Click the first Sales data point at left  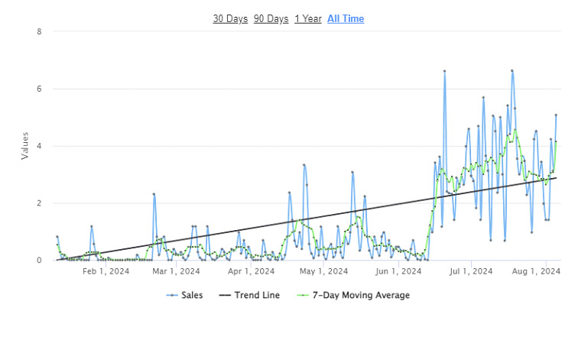[57, 237]
